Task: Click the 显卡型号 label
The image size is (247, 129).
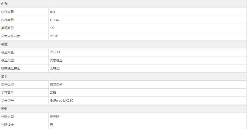Action: (x=8, y=101)
